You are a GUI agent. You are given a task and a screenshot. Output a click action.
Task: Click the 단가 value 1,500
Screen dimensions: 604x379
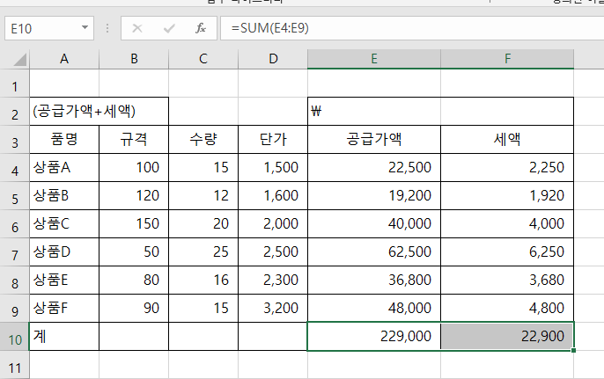pos(273,167)
